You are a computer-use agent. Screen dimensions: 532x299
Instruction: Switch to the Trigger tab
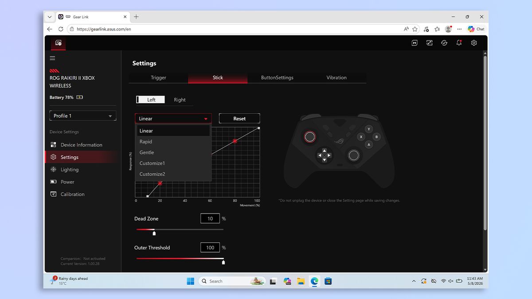[x=158, y=78]
